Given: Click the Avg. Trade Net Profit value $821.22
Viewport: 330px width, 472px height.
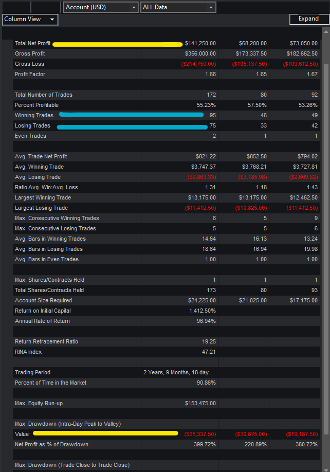Looking at the screenshot, I should [206, 157].
